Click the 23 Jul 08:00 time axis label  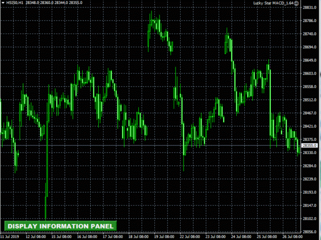216,236
